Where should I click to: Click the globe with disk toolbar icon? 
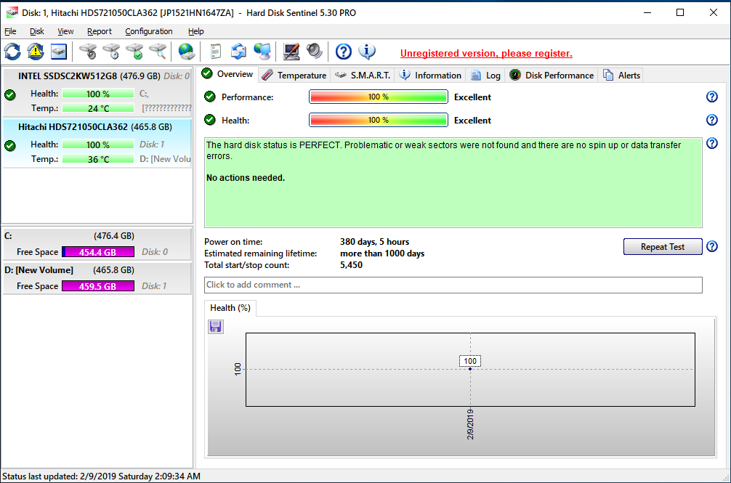(x=187, y=52)
